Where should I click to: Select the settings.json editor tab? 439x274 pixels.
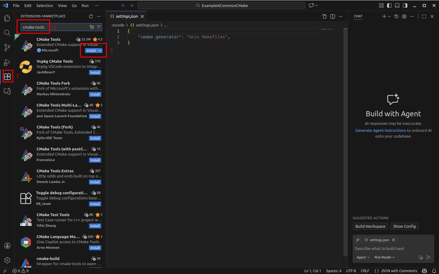(x=127, y=16)
